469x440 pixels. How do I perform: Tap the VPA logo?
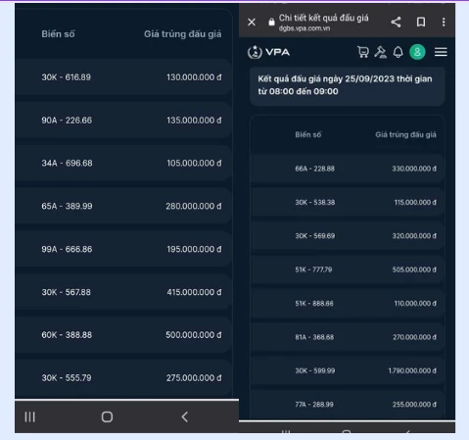pyautogui.click(x=268, y=52)
